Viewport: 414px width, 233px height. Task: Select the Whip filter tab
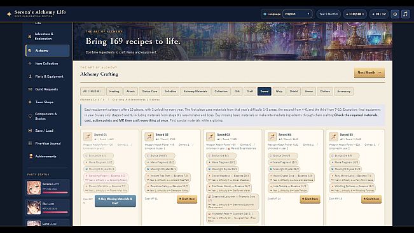click(279, 92)
